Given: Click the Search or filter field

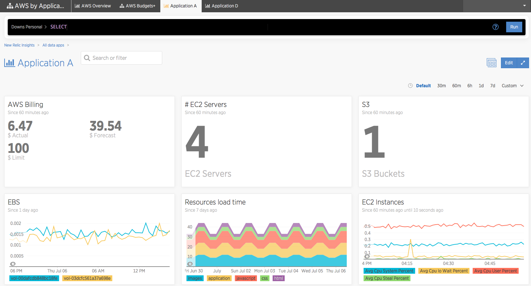Looking at the screenshot, I should pyautogui.click(x=122, y=58).
